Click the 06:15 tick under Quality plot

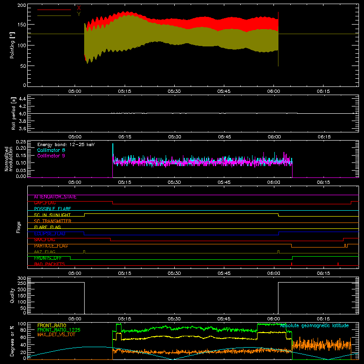click(324, 319)
